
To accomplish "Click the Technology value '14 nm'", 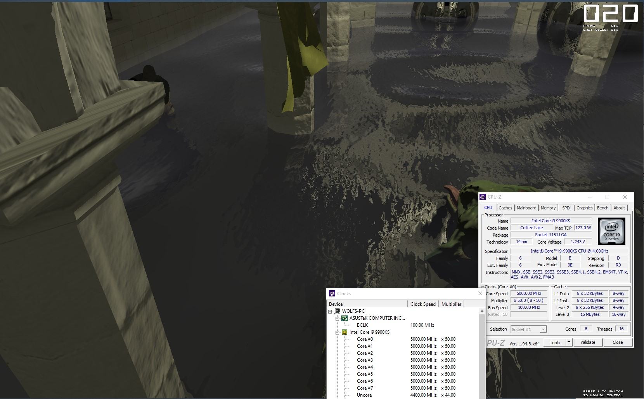I will 521,242.
